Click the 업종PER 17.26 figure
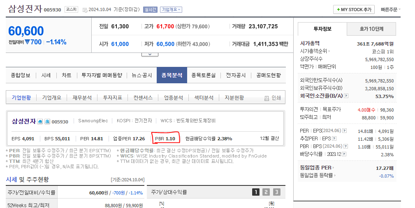The height and width of the screenshot is (208, 415). 129,139
